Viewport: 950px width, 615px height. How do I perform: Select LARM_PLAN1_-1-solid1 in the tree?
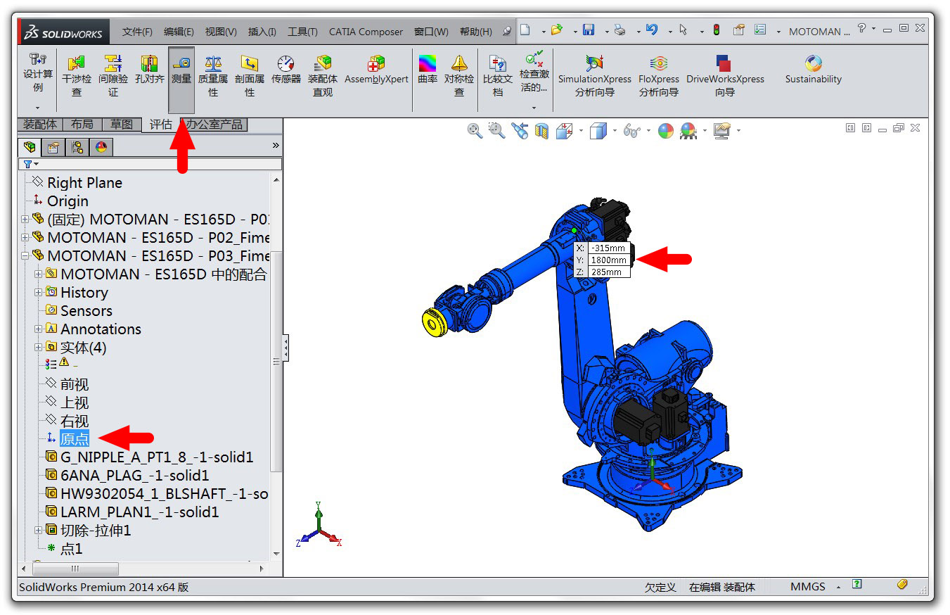coord(139,512)
